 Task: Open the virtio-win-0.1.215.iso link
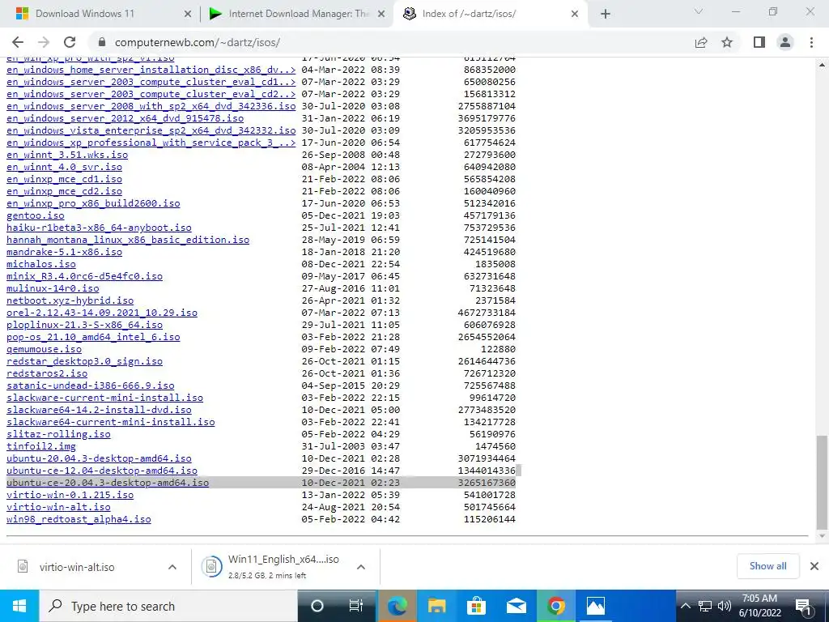coord(70,495)
